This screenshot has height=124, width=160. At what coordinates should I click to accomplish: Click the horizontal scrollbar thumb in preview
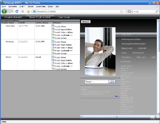pyautogui.click(x=117, y=116)
